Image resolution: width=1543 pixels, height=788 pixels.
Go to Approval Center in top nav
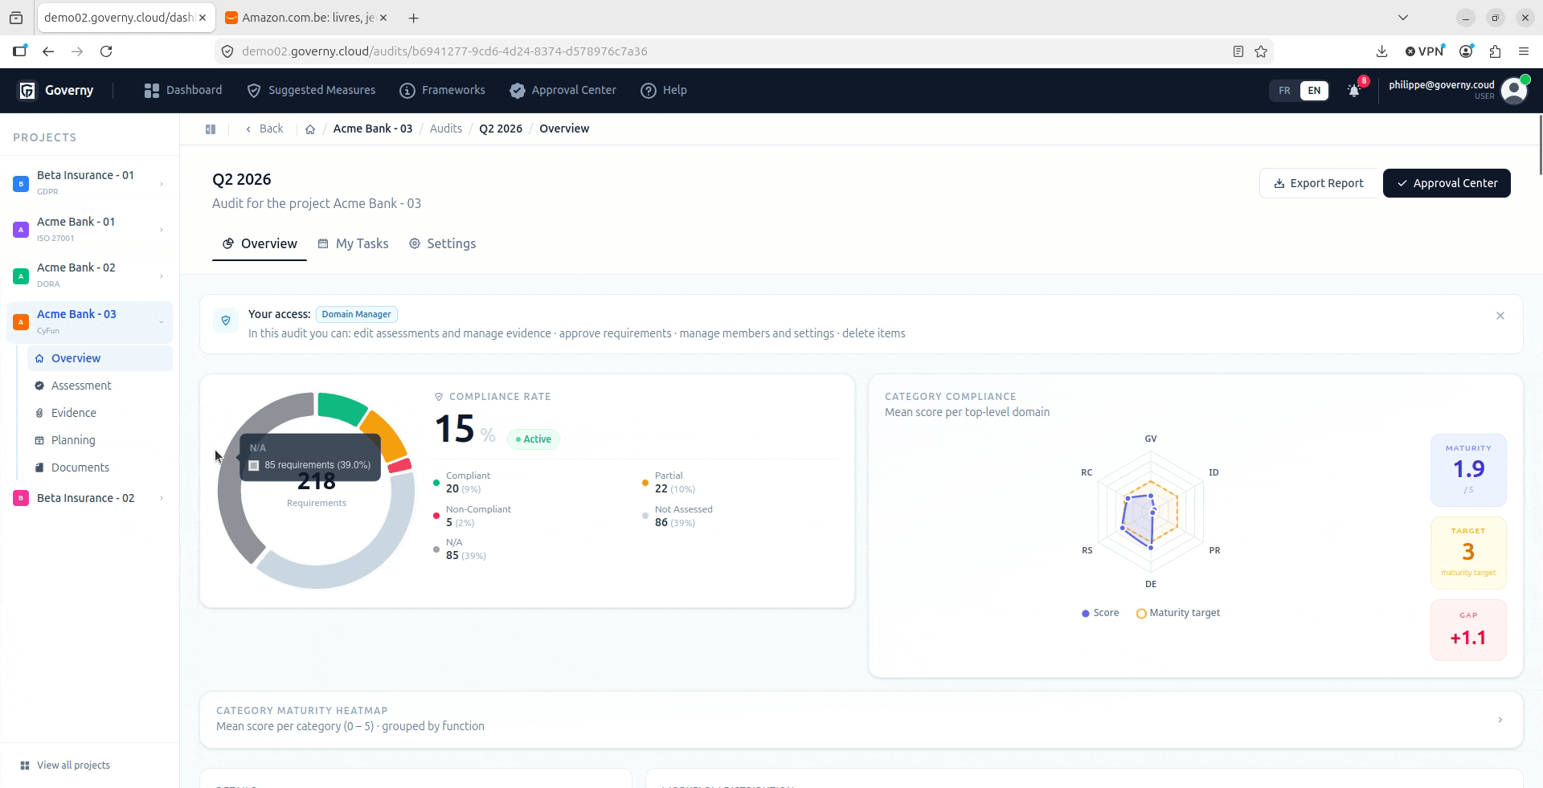pyautogui.click(x=563, y=91)
